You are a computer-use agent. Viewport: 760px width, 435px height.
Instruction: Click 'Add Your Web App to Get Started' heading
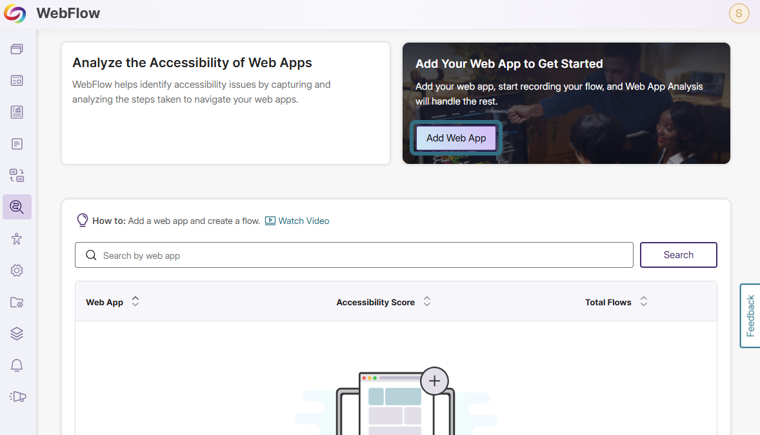point(510,64)
